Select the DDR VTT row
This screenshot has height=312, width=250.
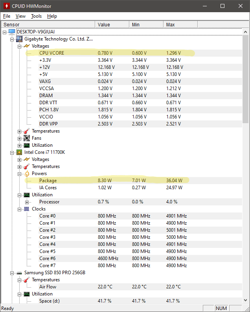tap(140, 103)
